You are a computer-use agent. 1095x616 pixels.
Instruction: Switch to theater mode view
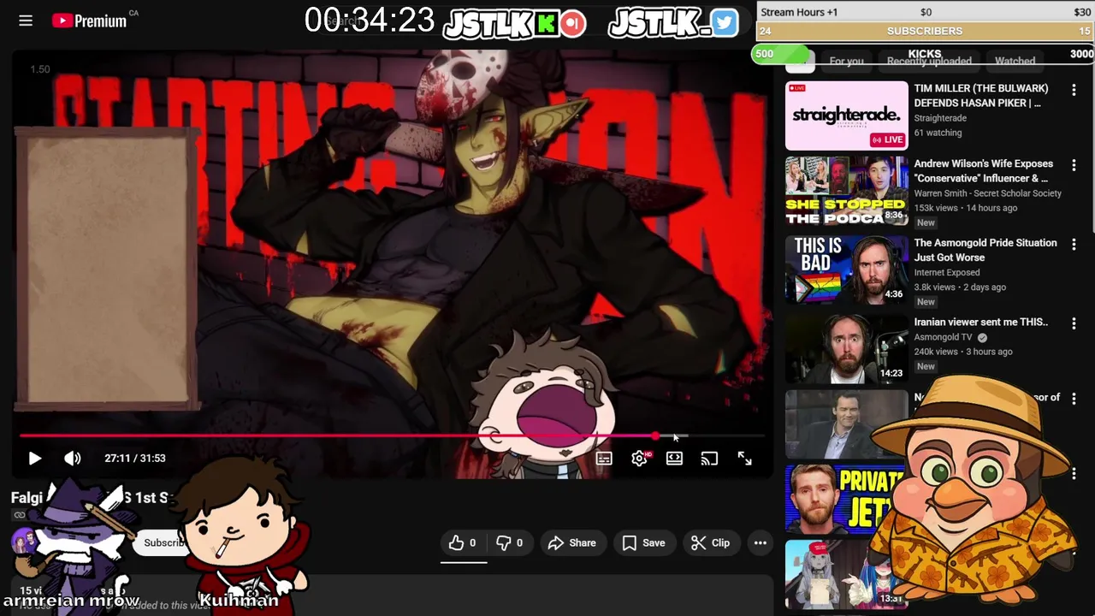pos(674,459)
